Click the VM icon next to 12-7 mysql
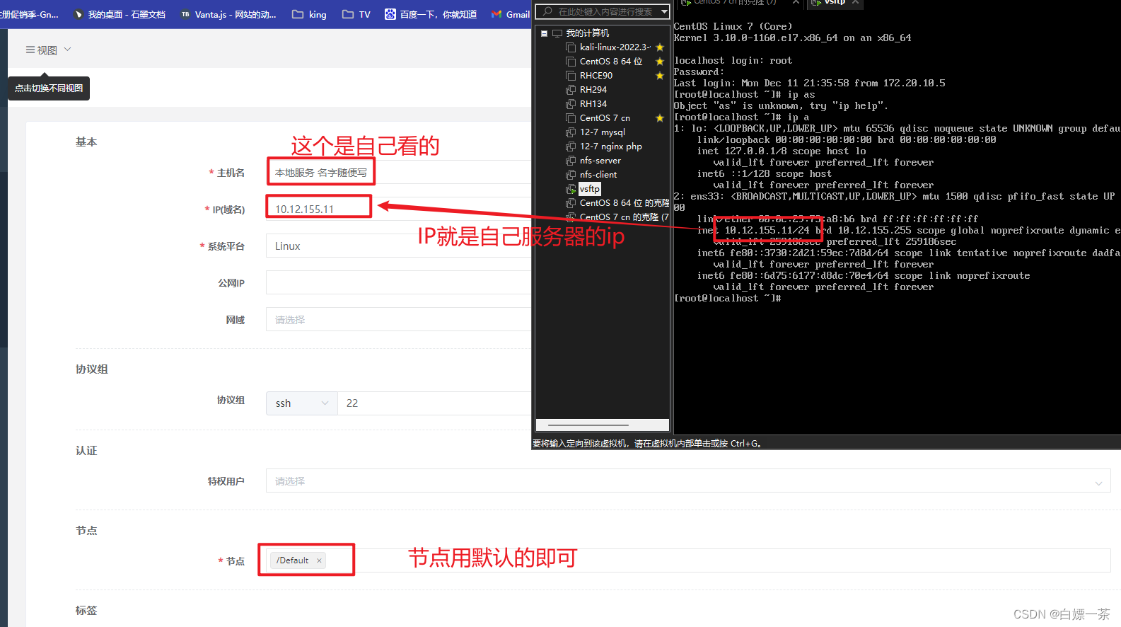 [571, 132]
